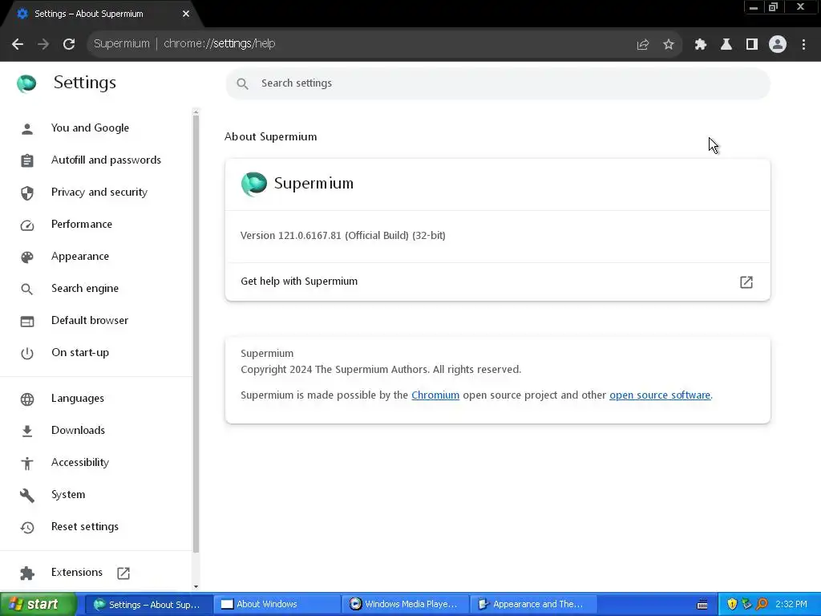Click the forward navigation arrow
The height and width of the screenshot is (616, 821).
click(43, 44)
